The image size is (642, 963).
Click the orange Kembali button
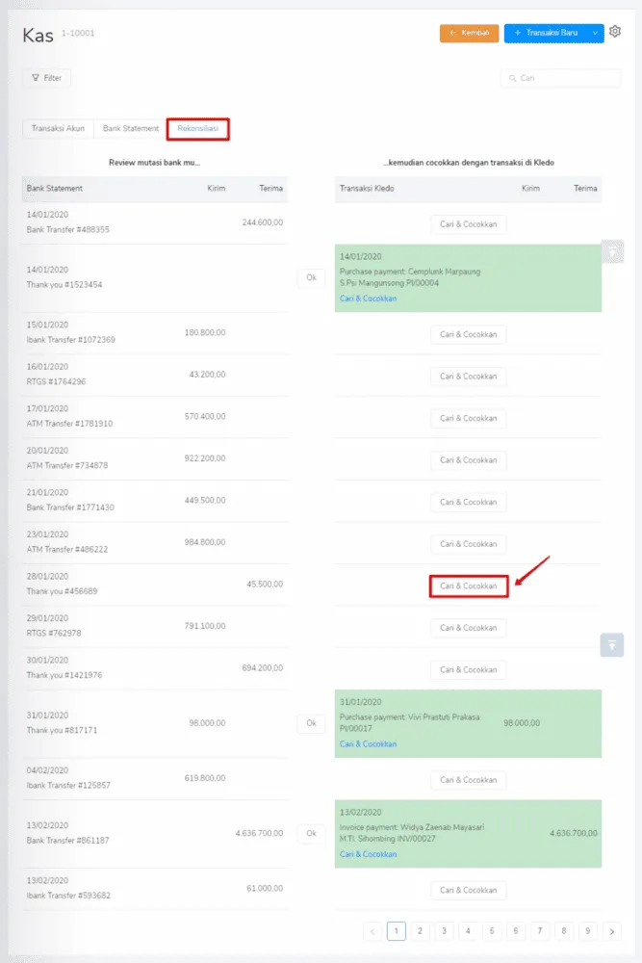click(x=469, y=34)
